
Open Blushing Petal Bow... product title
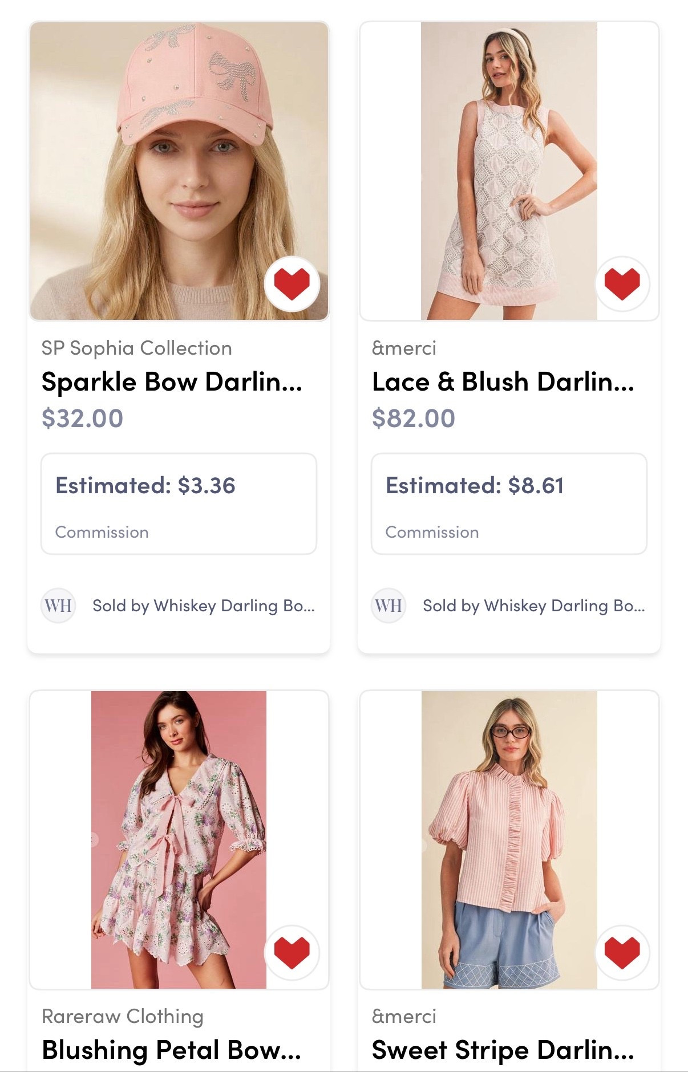tap(171, 1050)
